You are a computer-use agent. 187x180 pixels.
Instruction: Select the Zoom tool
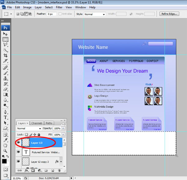pyautogui.click(x=5, y=151)
